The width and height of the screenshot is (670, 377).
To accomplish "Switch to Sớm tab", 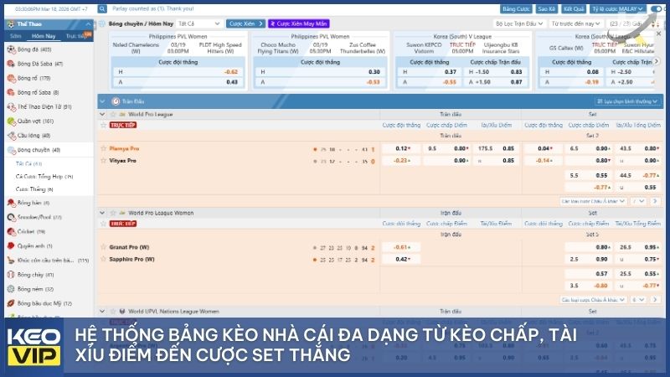I will pos(16,36).
